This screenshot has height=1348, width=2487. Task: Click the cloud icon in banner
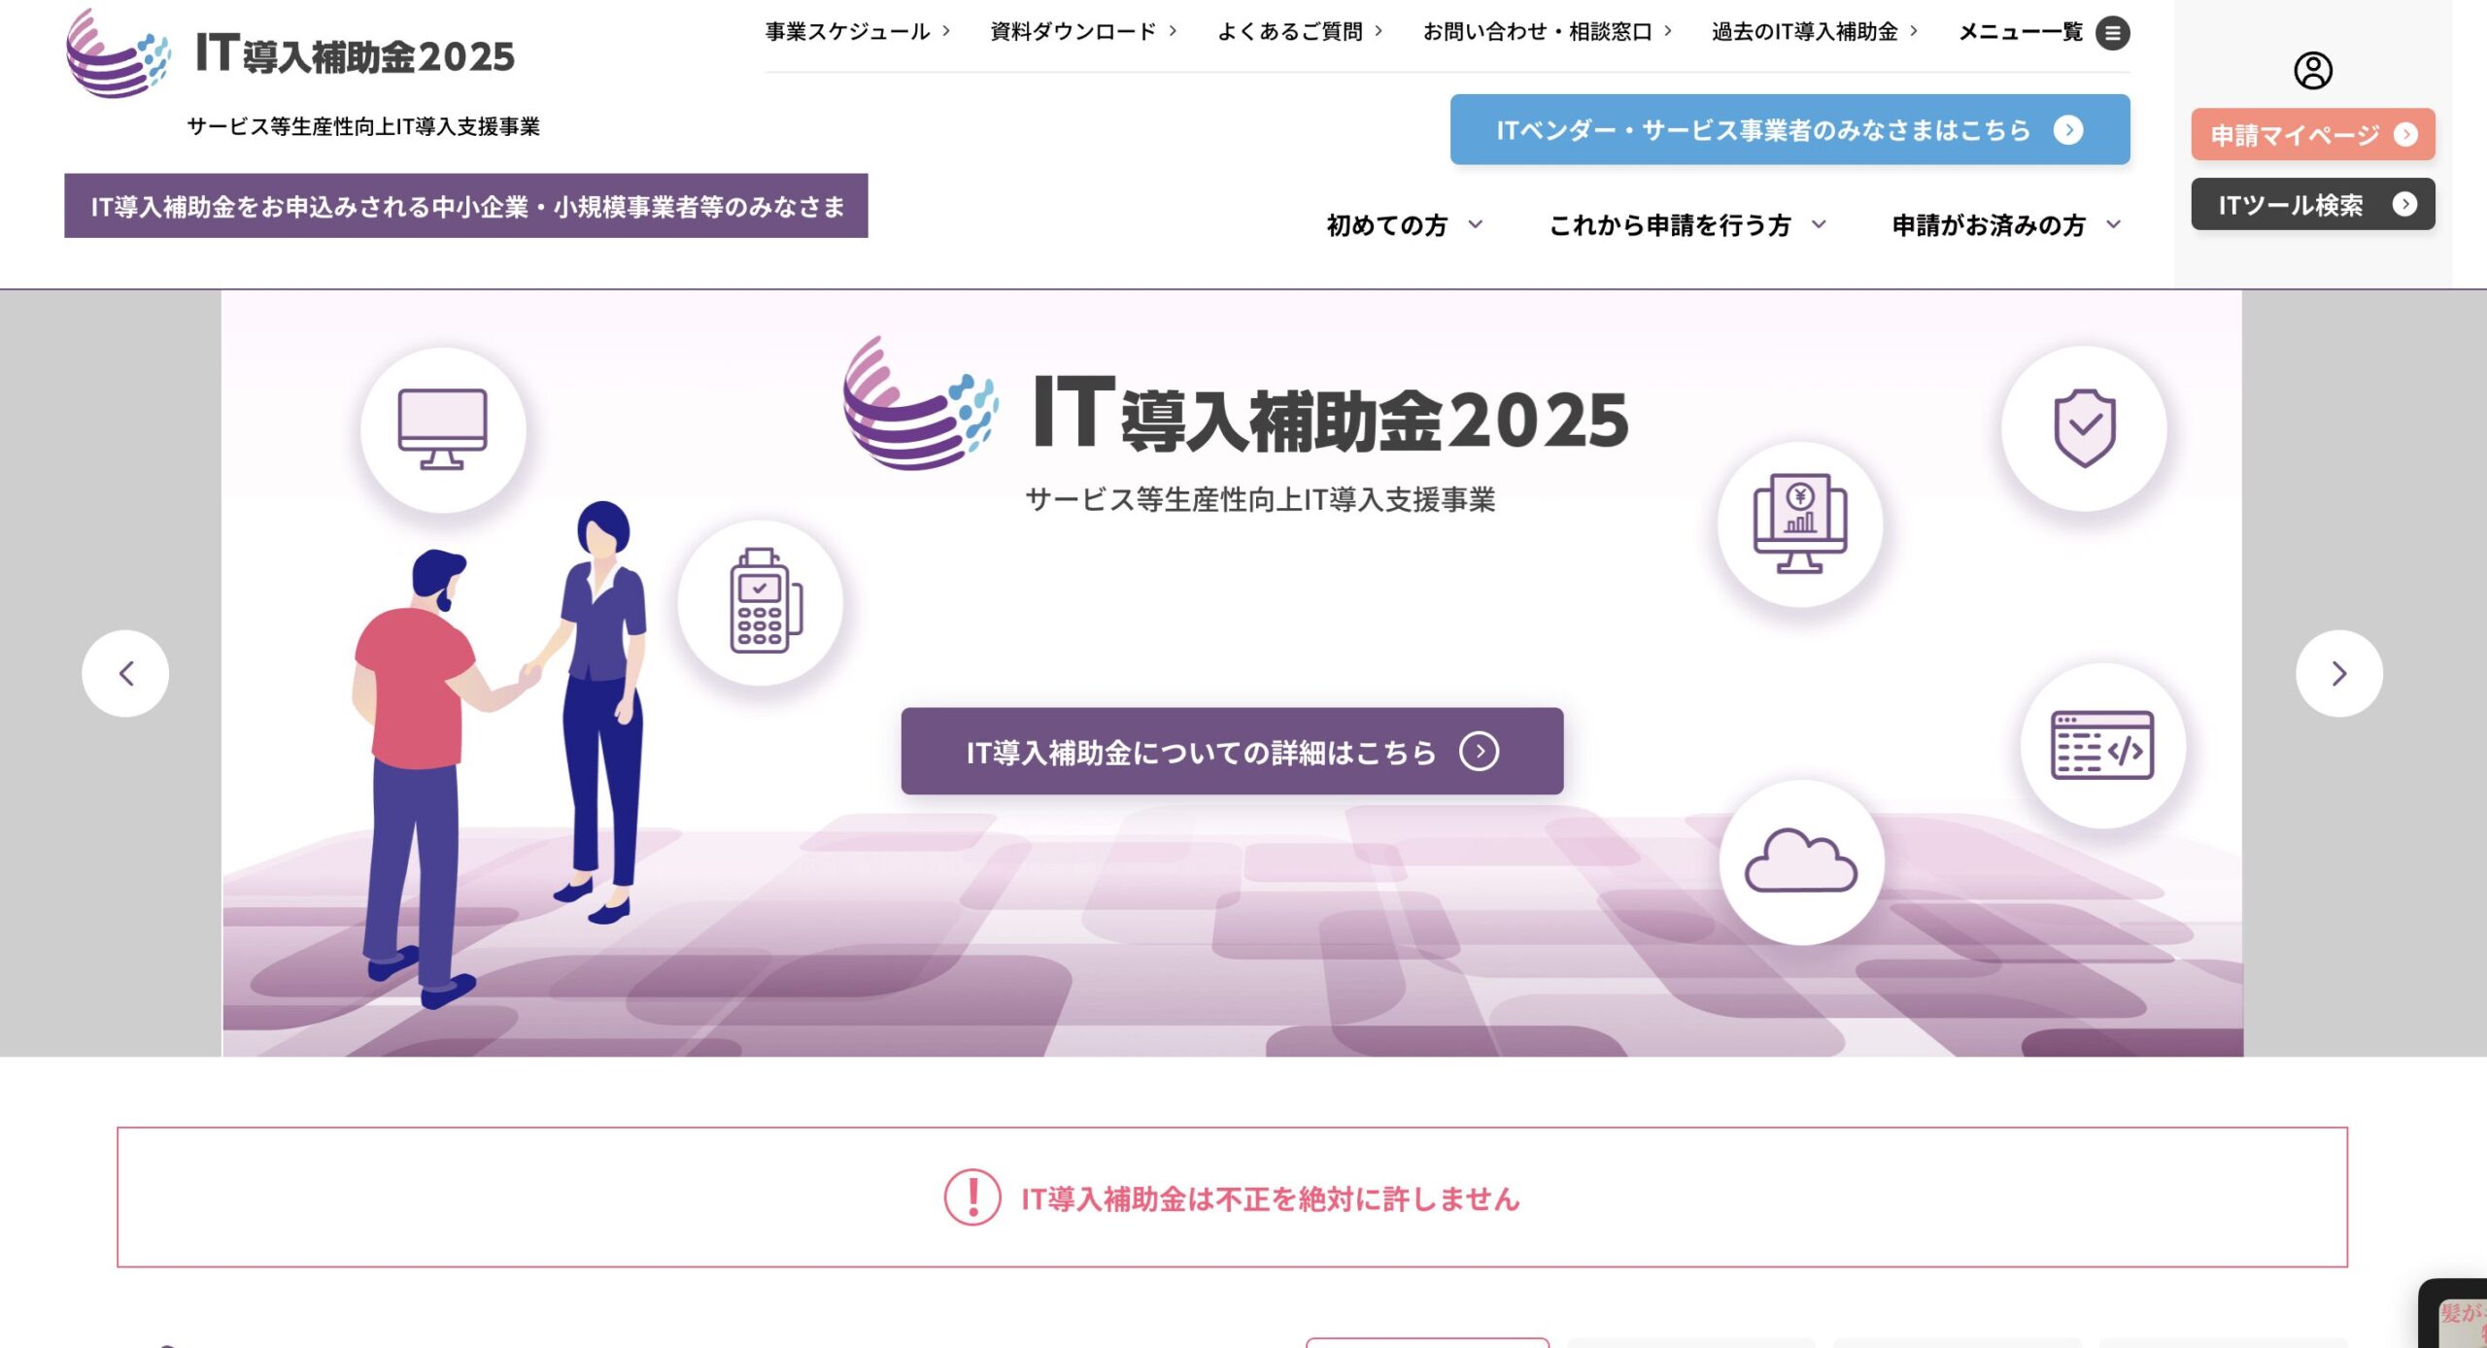point(1800,861)
